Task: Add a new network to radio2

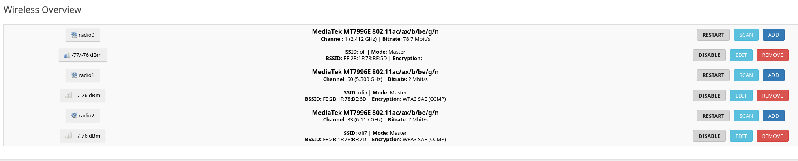Action: pyautogui.click(x=774, y=116)
